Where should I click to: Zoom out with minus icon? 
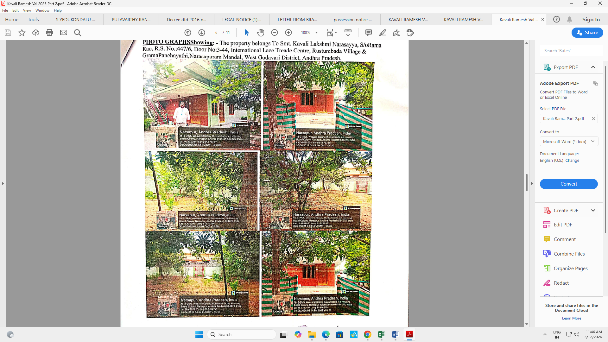click(x=275, y=33)
